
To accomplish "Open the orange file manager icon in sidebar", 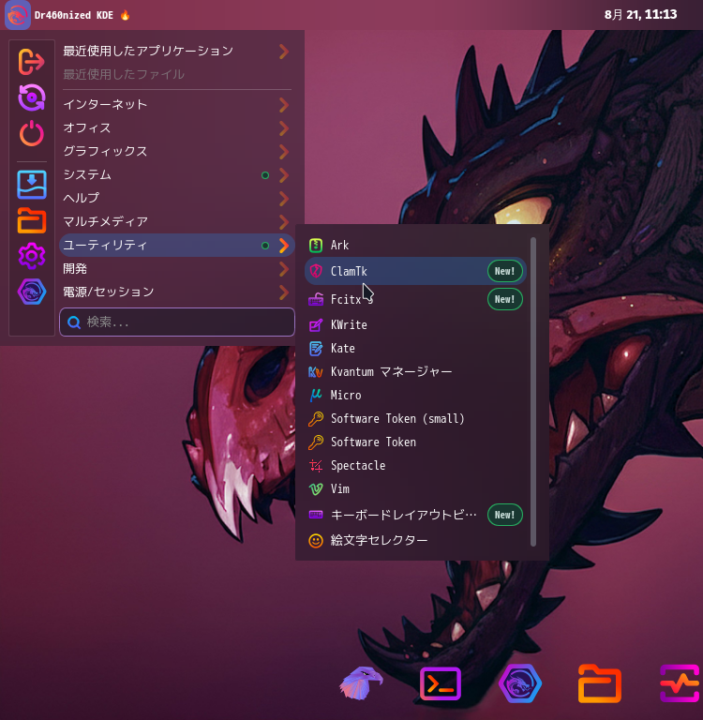I will pyautogui.click(x=32, y=220).
